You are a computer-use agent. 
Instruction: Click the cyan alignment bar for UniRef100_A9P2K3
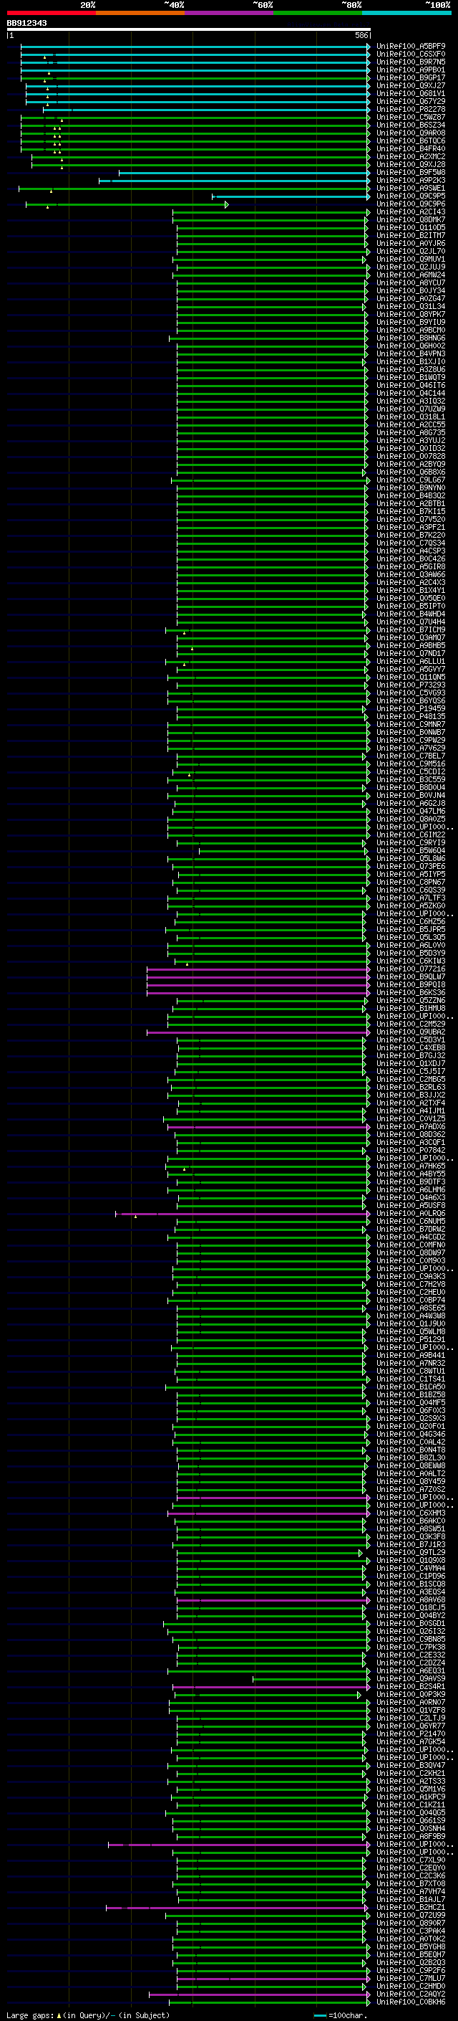tap(234, 181)
